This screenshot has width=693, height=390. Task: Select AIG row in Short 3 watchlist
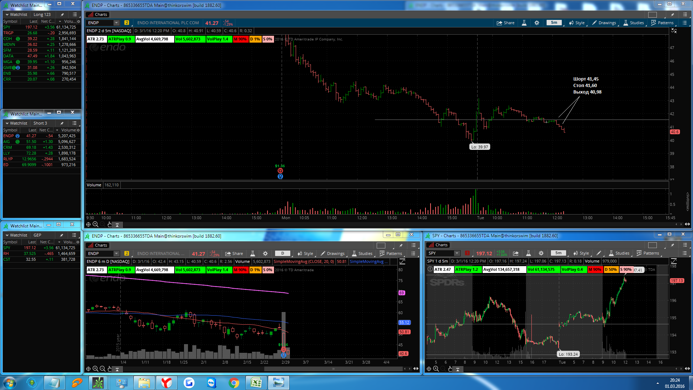41,142
